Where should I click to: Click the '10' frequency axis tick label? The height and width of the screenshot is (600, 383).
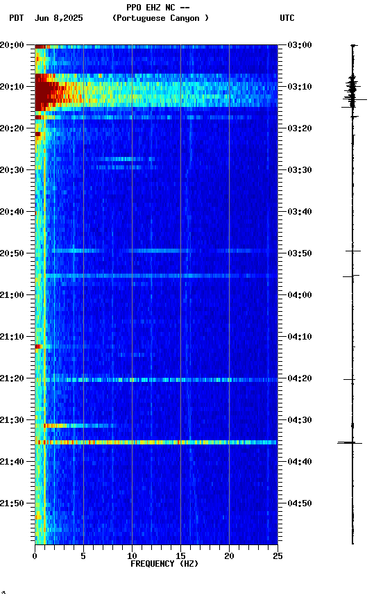[x=132, y=556]
